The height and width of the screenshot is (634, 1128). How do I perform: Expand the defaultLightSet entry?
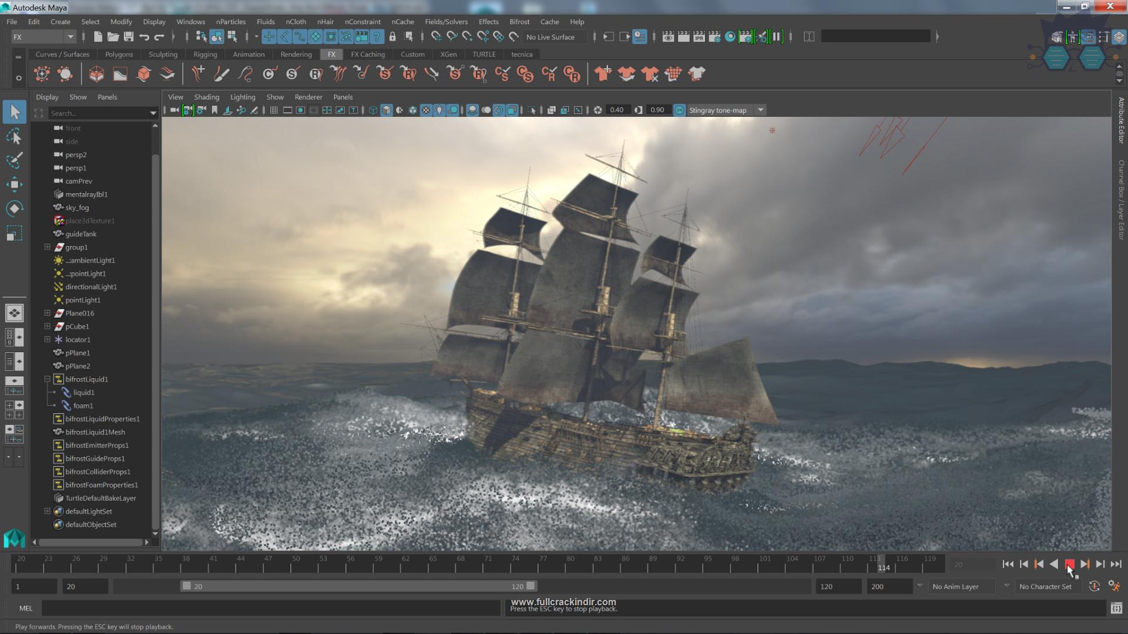coord(46,511)
